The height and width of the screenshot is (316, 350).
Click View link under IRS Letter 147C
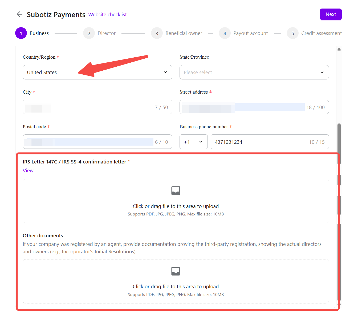click(28, 171)
